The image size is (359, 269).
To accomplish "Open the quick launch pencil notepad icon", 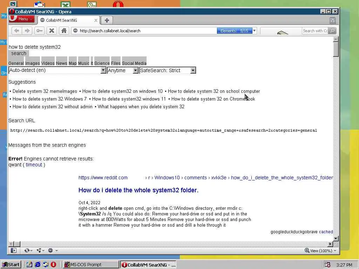I will pyautogui.click(x=29, y=265).
